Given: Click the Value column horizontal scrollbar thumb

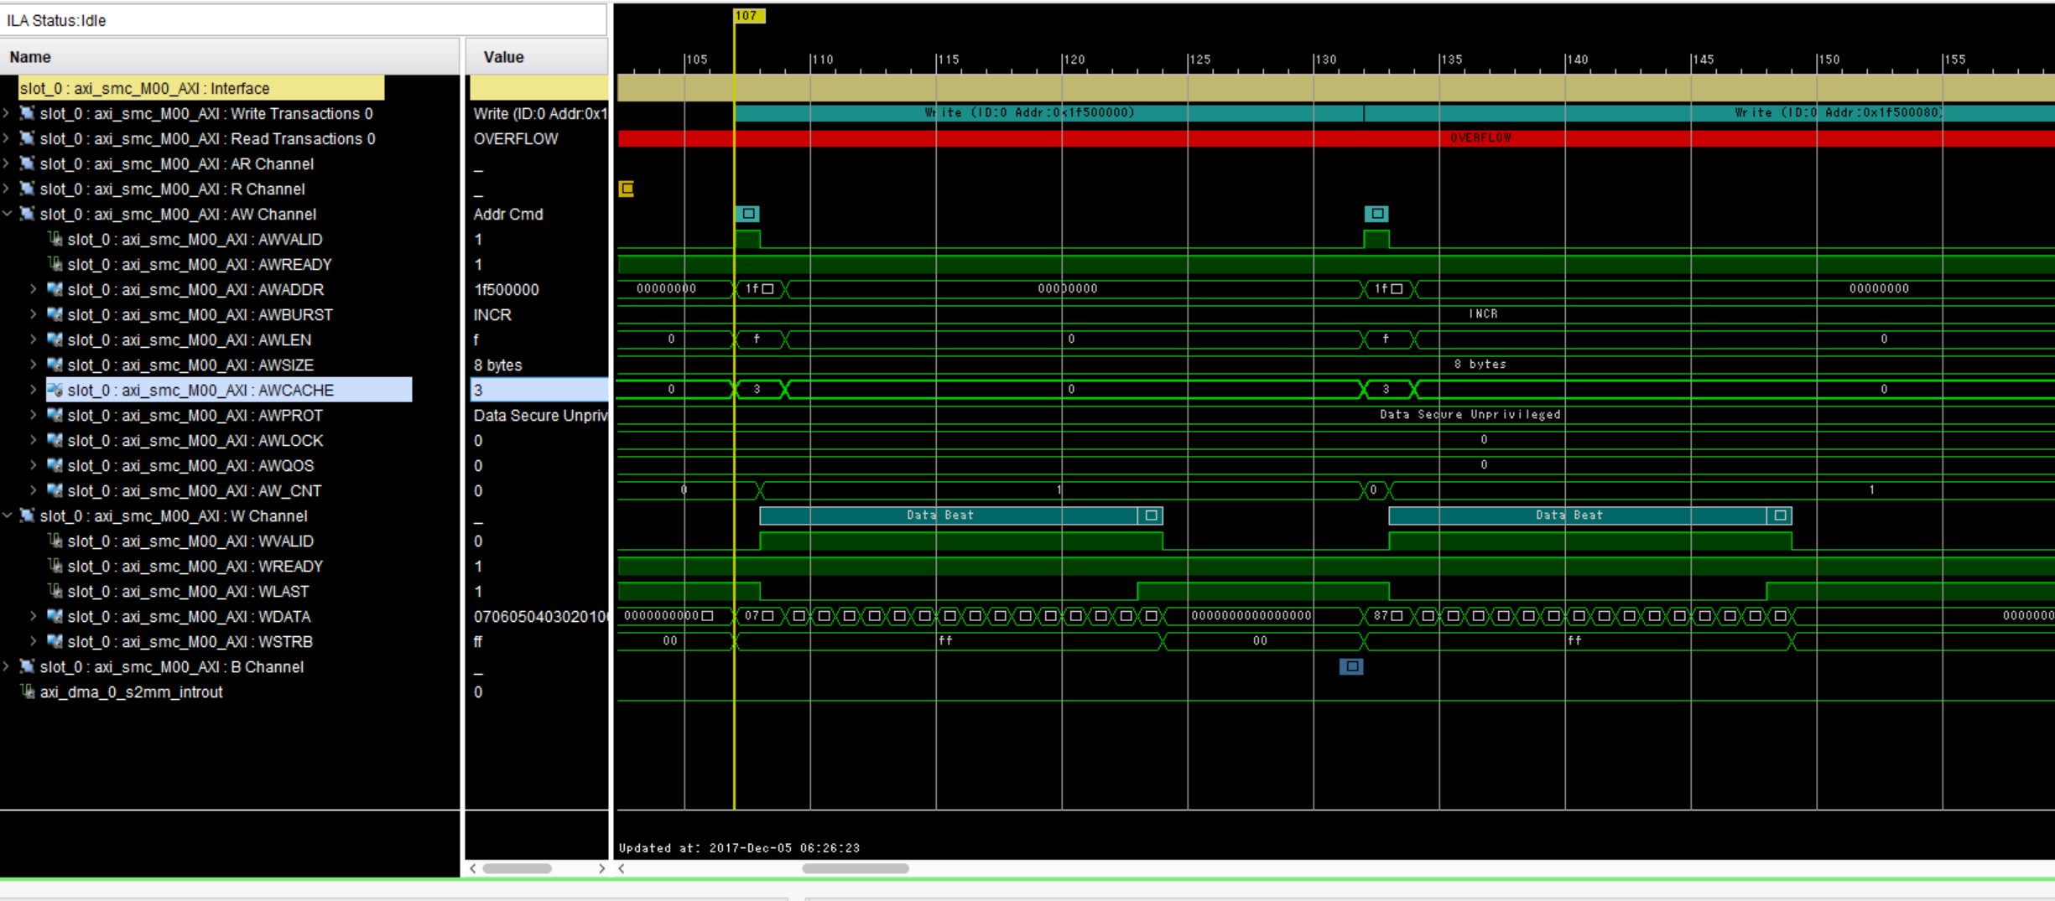Looking at the screenshot, I should (517, 868).
